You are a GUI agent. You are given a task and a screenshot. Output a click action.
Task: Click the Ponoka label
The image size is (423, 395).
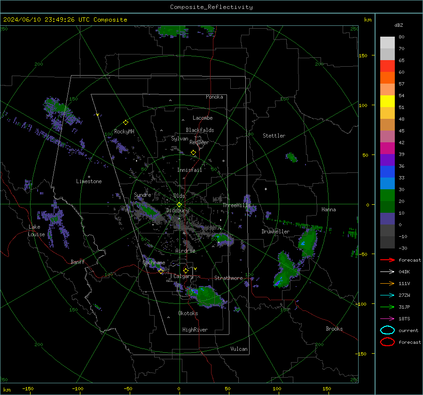pos(214,97)
